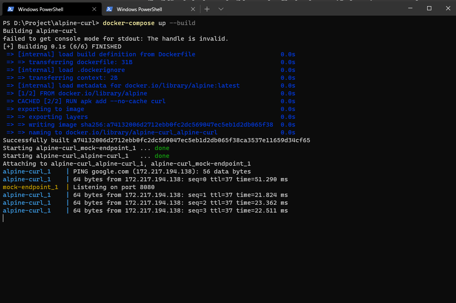Screen dimensions: 456x303
Task: Click green 'done' after mock-endpoint_1
Action: [162, 148]
